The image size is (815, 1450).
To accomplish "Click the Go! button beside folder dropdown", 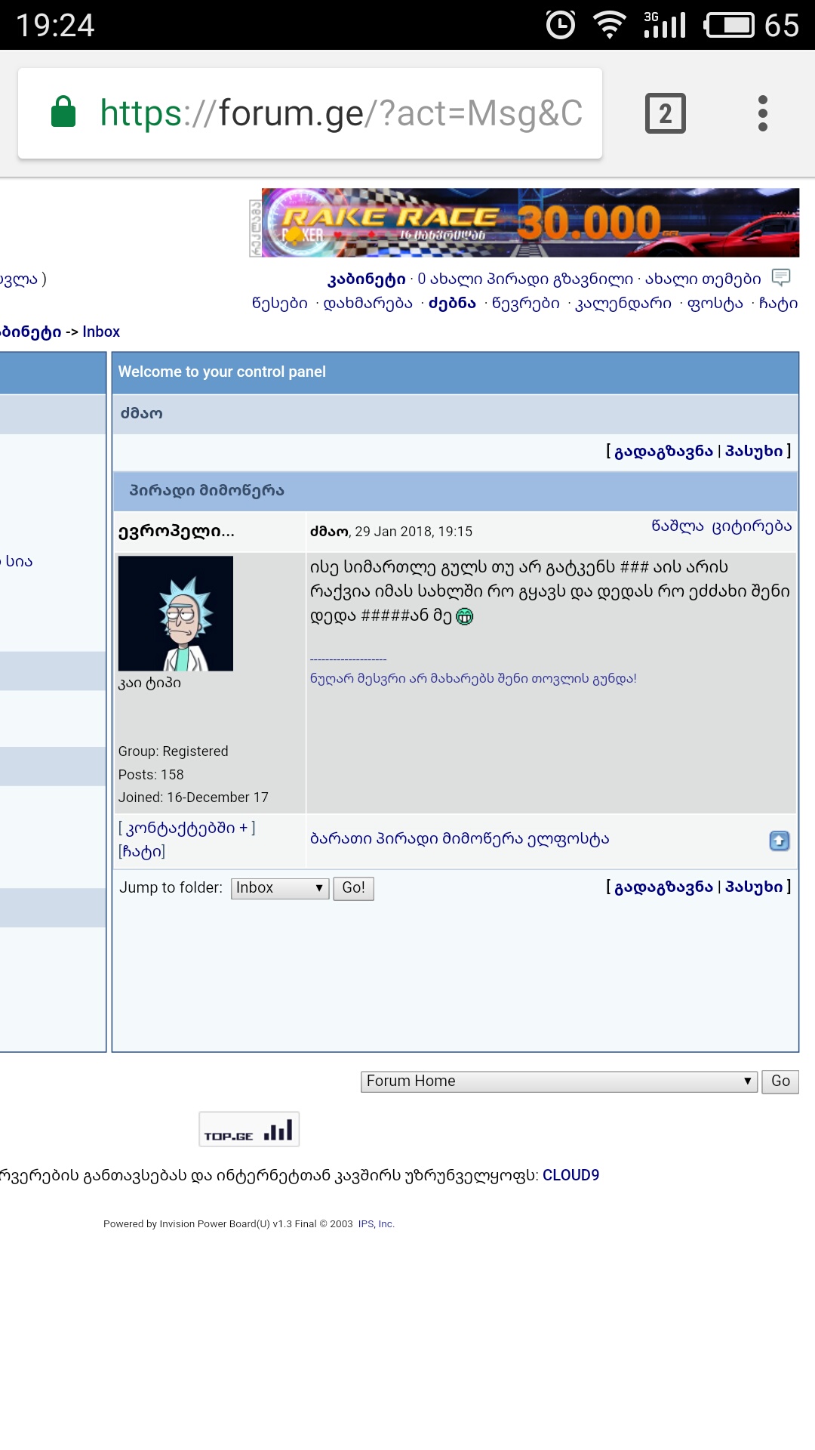I will [x=353, y=888].
